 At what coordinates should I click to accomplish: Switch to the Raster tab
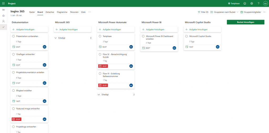(x=32, y=12)
